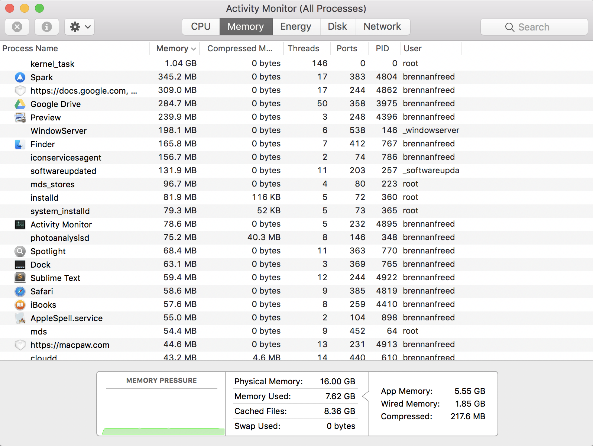This screenshot has height=446, width=593.
Task: Click the 52 KB compressed memory cell
Action: pyautogui.click(x=269, y=210)
